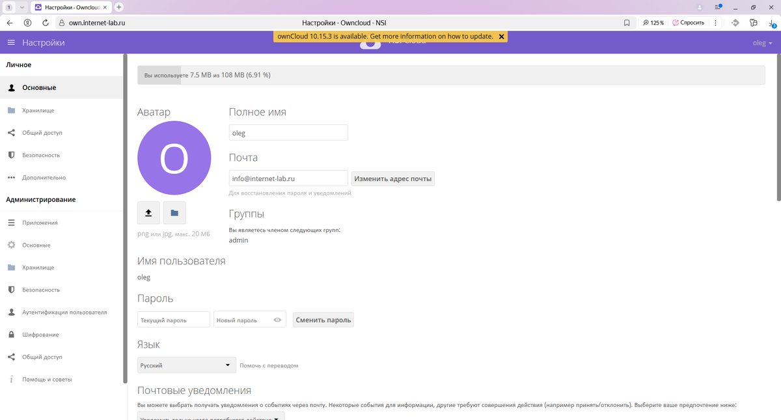Image resolution: width=781 pixels, height=420 pixels.
Task: Click into the Полное имя field
Action: click(x=288, y=133)
